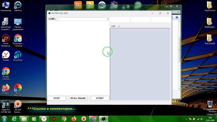Maximize the background Explorer window

(171, 6)
